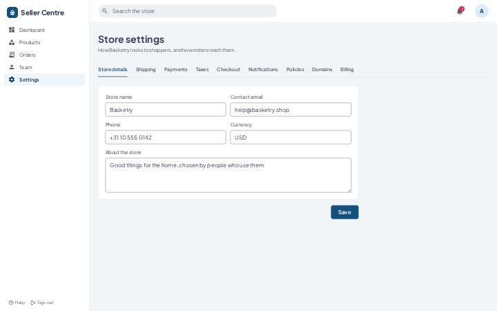Select Settings in the sidebar

[x=45, y=79]
